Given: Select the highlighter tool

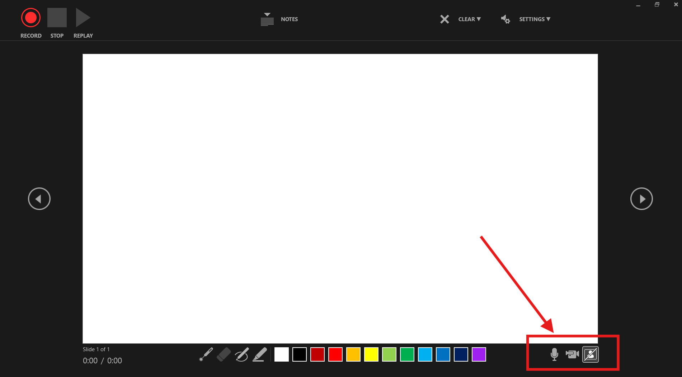Looking at the screenshot, I should coord(260,354).
